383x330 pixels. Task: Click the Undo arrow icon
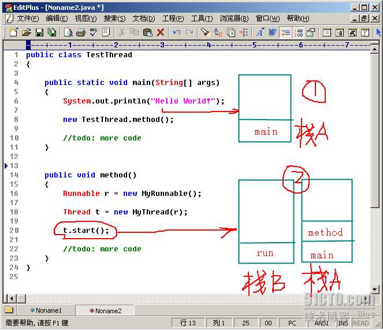(177, 32)
